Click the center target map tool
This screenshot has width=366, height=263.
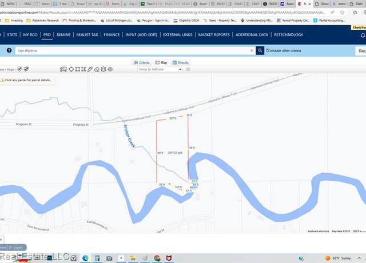click(x=110, y=69)
